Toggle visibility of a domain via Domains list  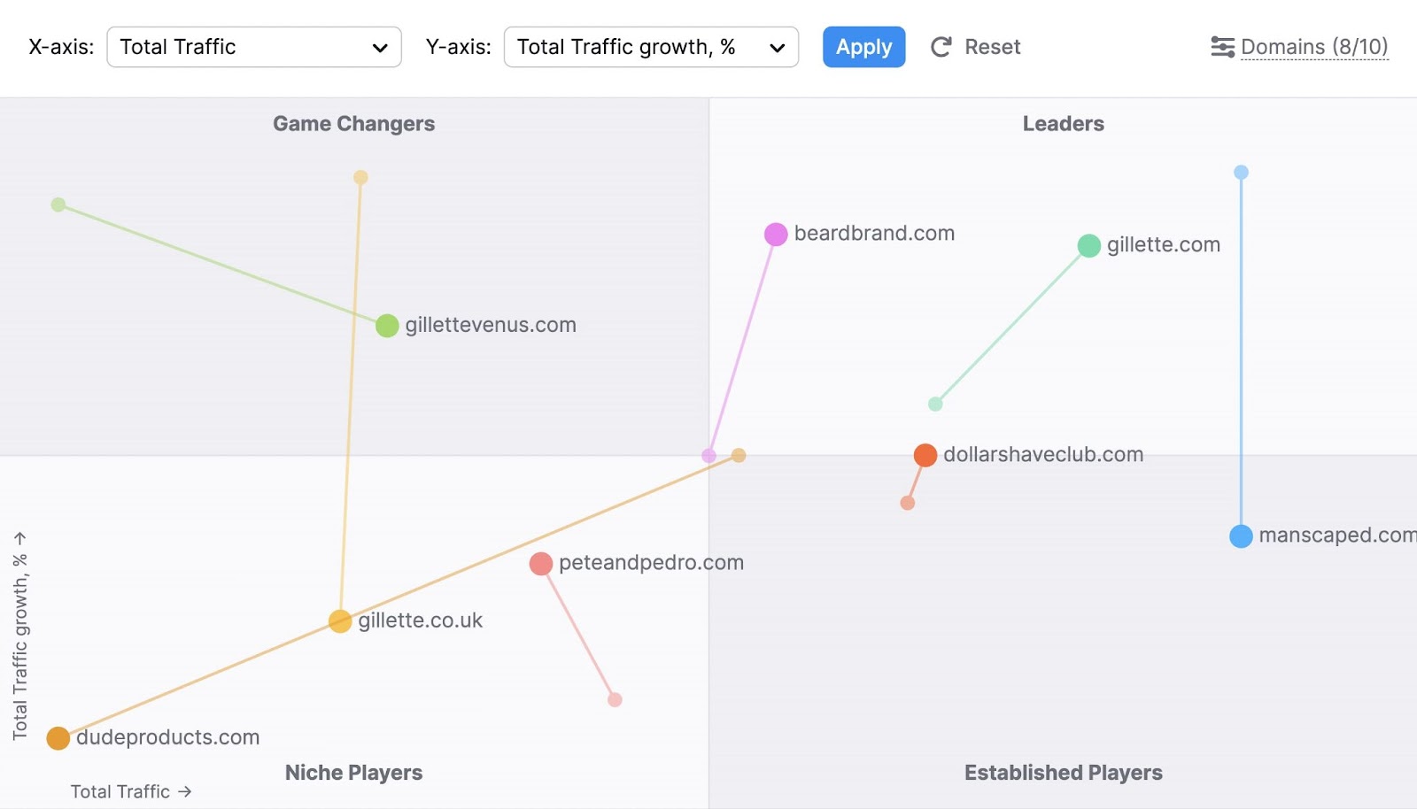coord(1314,46)
